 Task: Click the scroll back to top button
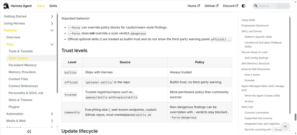pyautogui.click(x=285, y=127)
